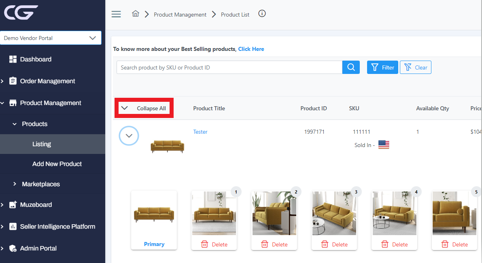The width and height of the screenshot is (482, 263).
Task: Follow the Click Here best selling link
Action: tap(251, 49)
